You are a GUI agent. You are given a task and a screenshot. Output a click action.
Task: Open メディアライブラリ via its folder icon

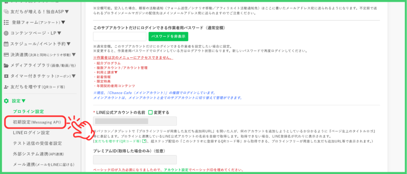pos(6,65)
